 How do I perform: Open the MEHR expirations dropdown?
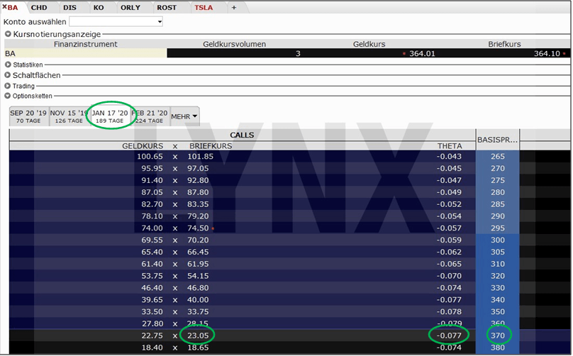[184, 116]
